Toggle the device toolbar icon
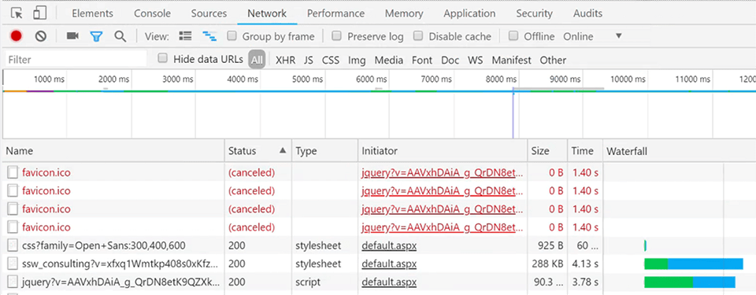756x295 pixels. click(x=40, y=13)
